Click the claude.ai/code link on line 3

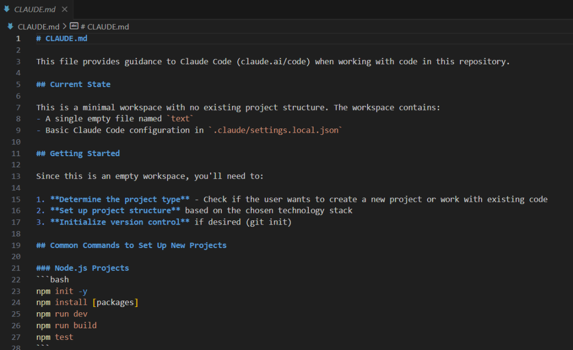[x=274, y=62]
